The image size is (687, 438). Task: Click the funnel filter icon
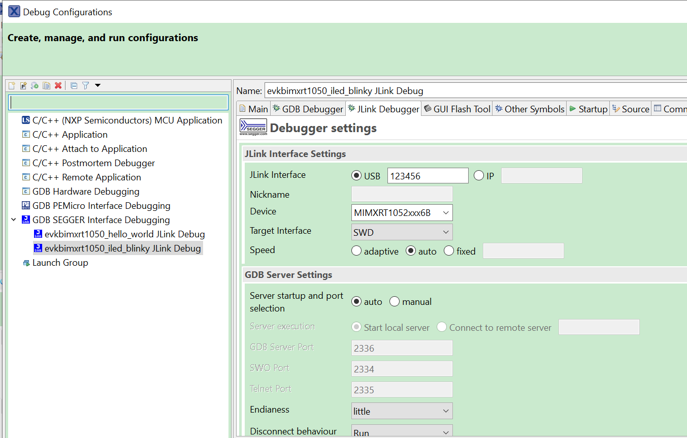[x=85, y=86]
